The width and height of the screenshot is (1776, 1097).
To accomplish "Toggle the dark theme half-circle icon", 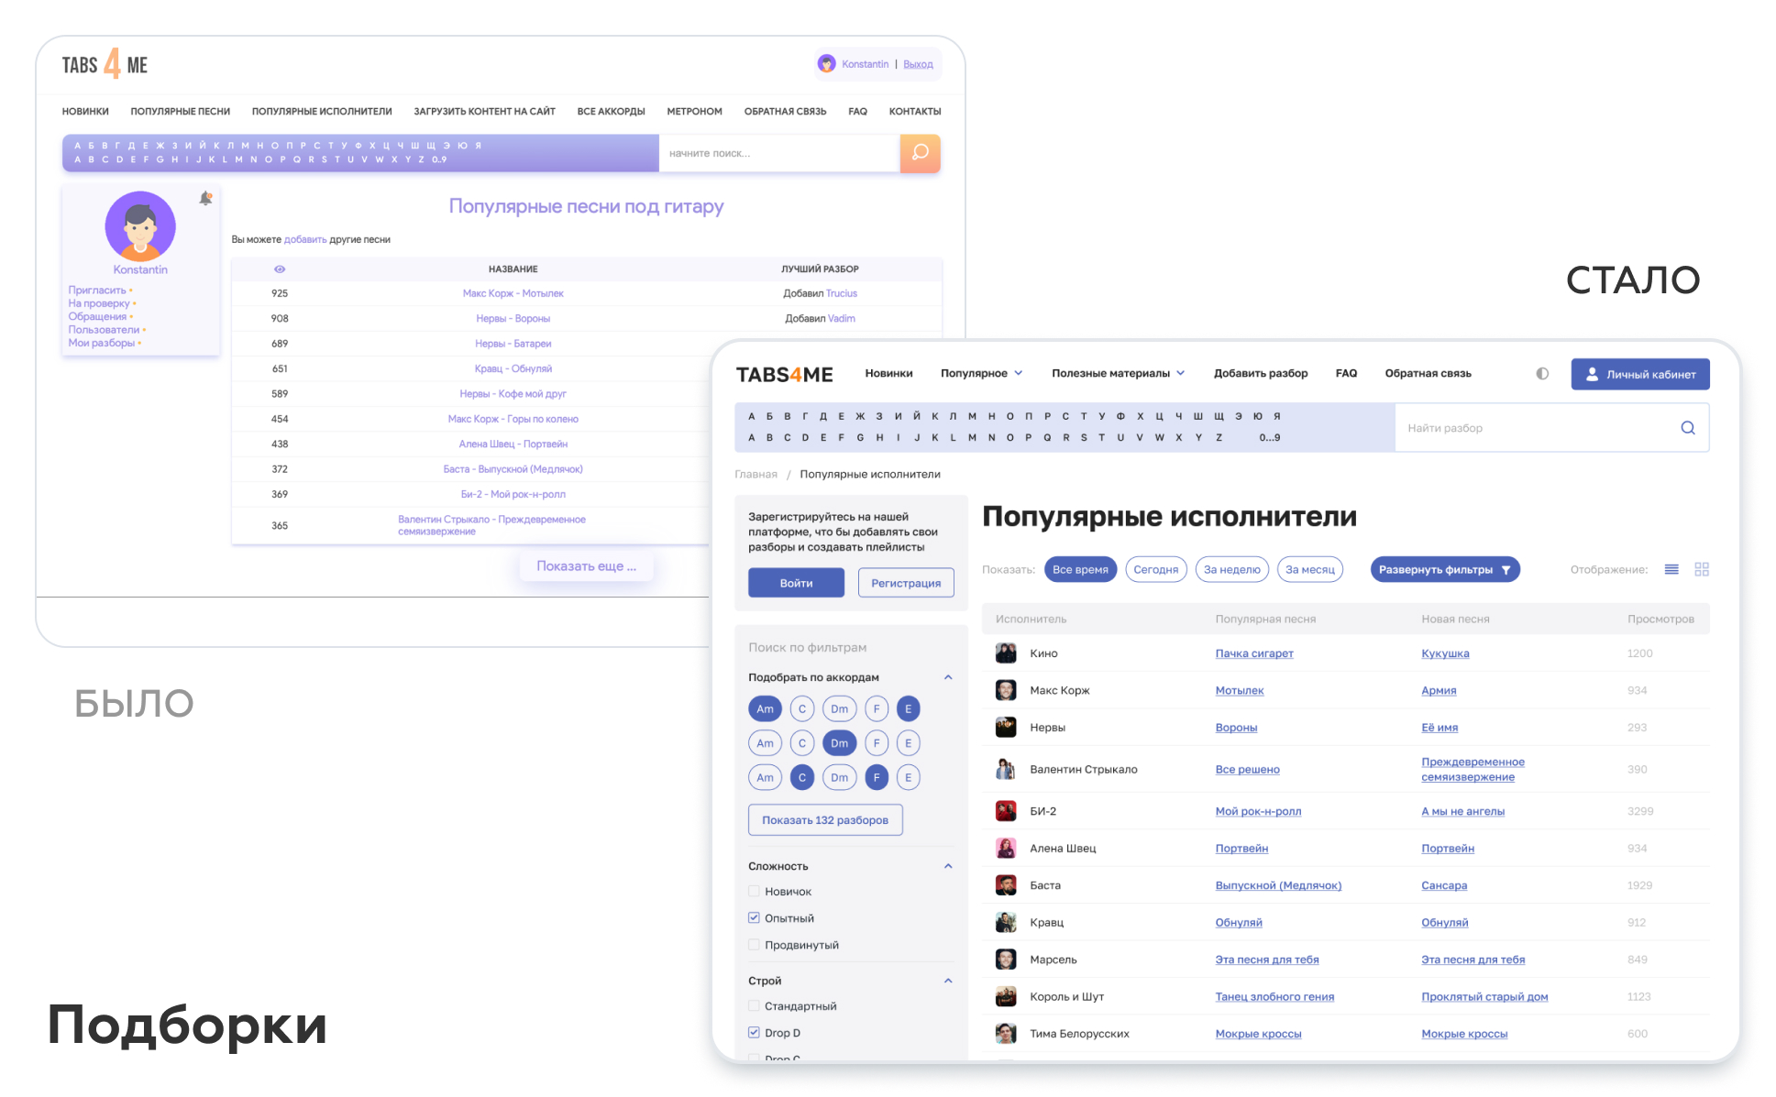I will pyautogui.click(x=1542, y=374).
